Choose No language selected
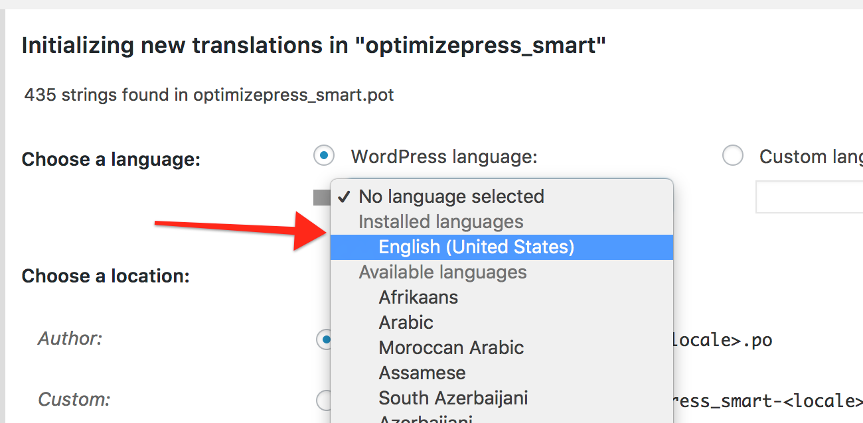This screenshot has width=863, height=423. (x=451, y=196)
